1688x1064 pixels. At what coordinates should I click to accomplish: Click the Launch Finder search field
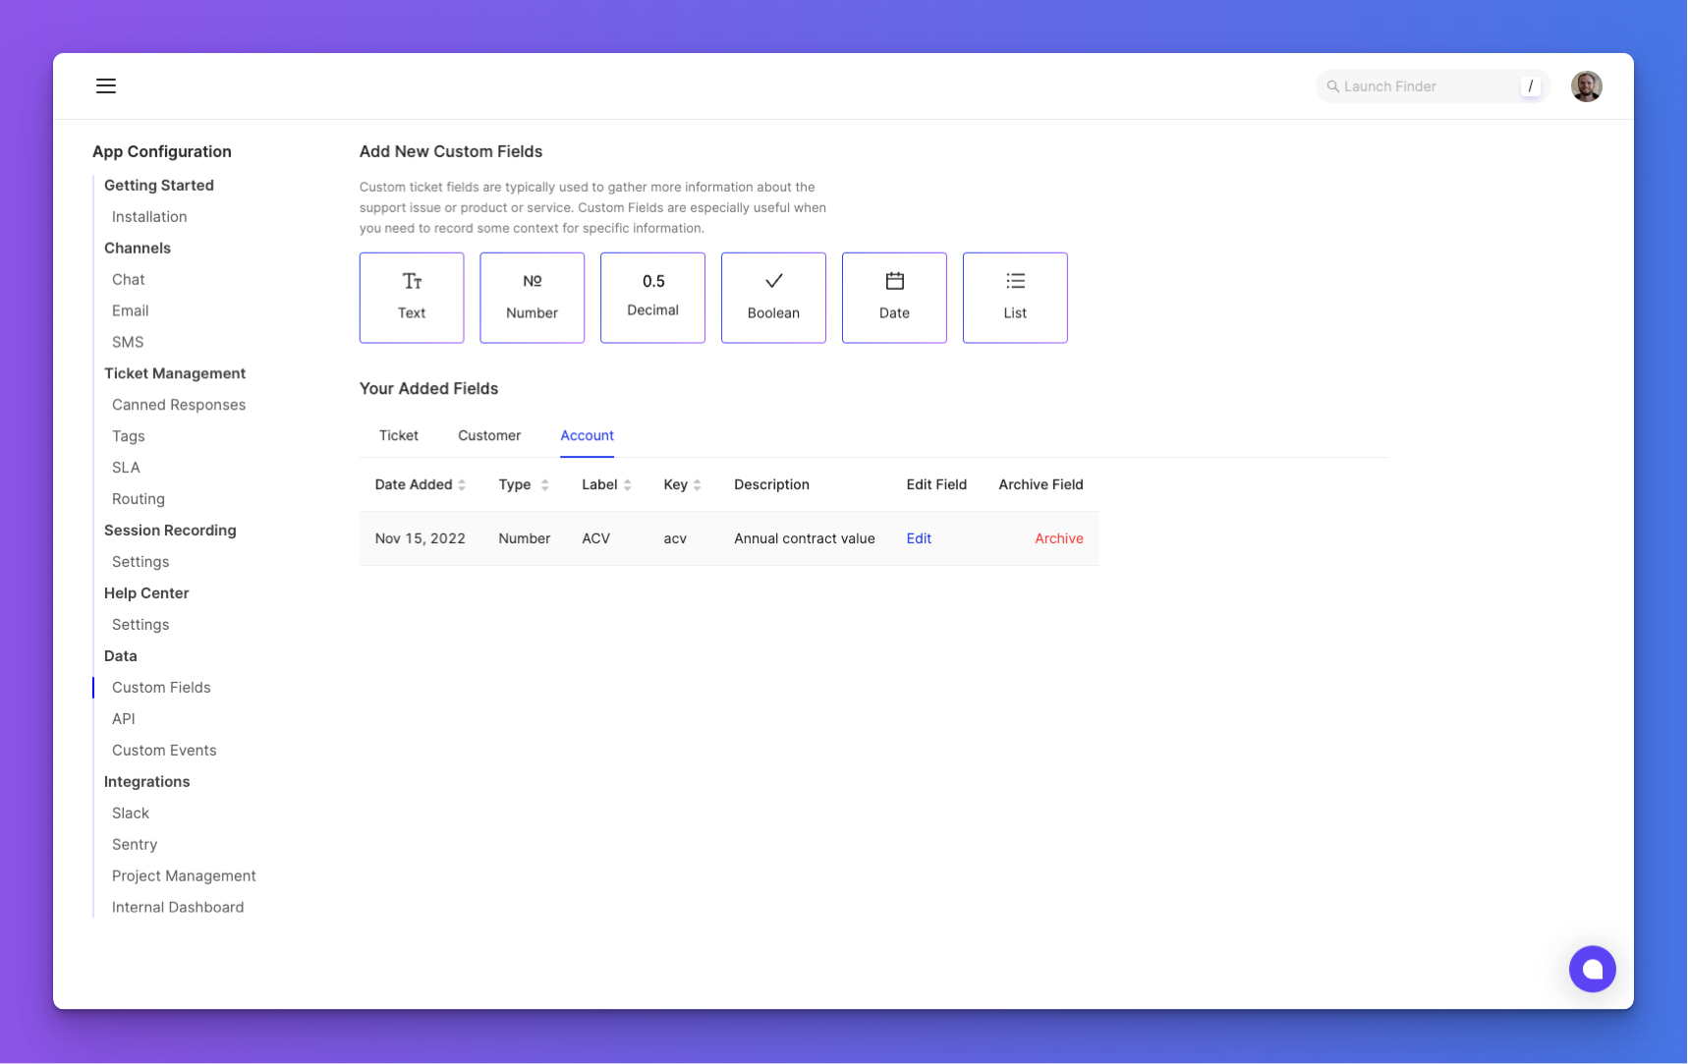[x=1432, y=86]
